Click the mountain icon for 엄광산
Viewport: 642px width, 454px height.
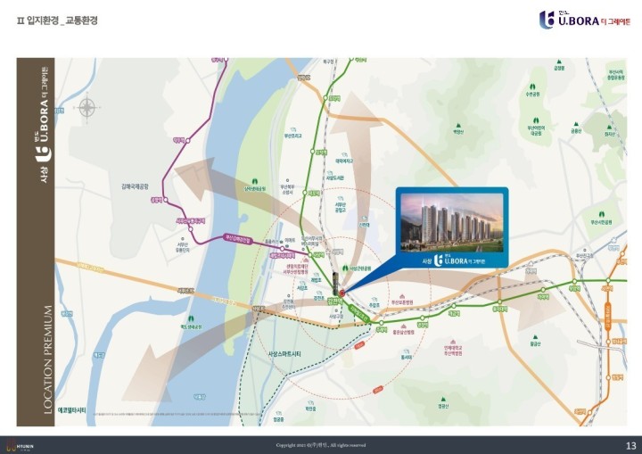443,399
